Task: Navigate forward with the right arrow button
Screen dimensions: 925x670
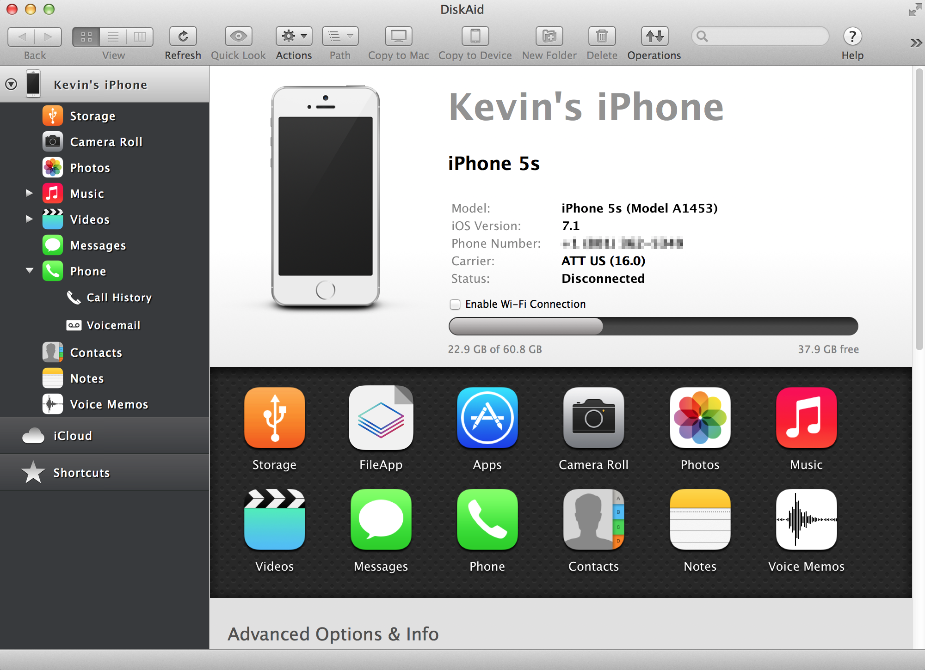Action: 49,37
